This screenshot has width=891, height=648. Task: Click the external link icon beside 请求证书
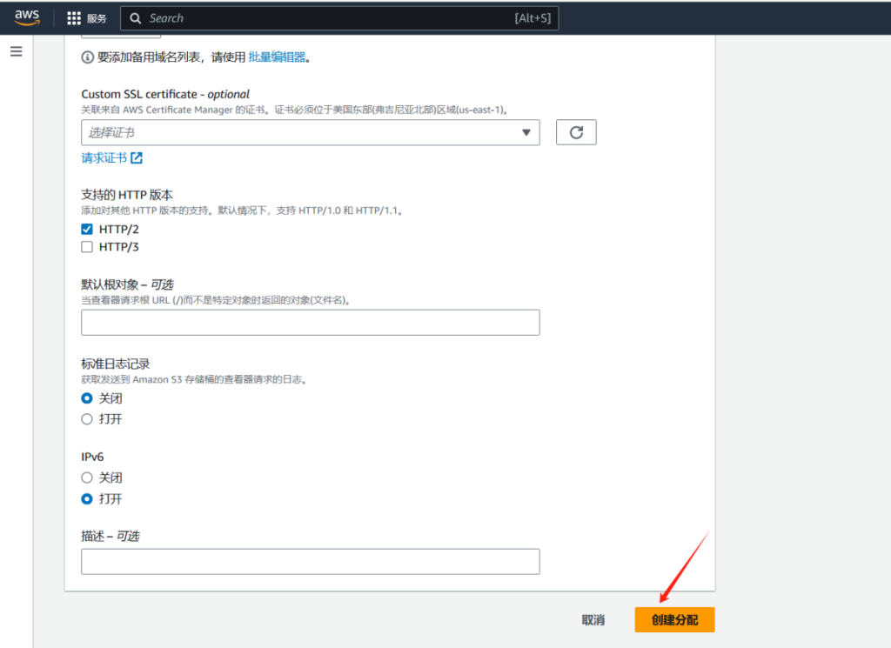(137, 158)
